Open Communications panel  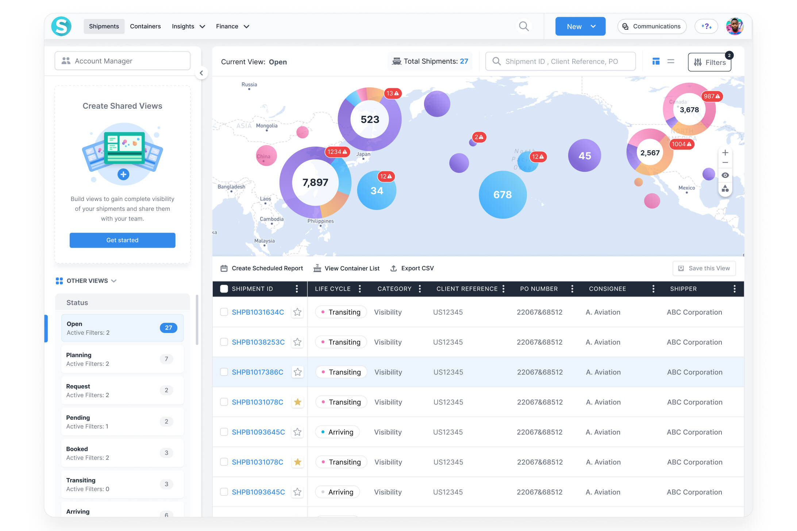click(x=652, y=26)
